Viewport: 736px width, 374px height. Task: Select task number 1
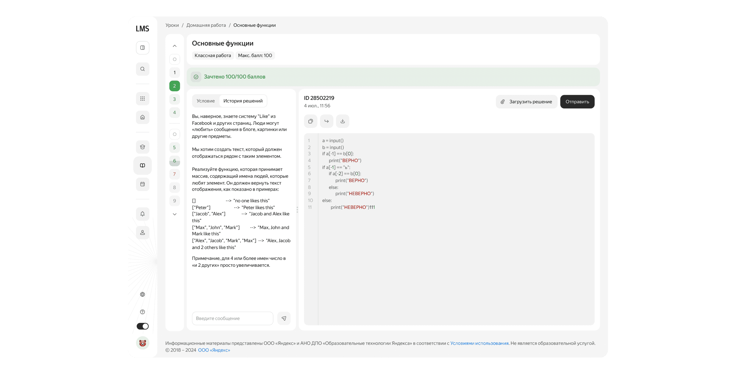click(x=175, y=73)
